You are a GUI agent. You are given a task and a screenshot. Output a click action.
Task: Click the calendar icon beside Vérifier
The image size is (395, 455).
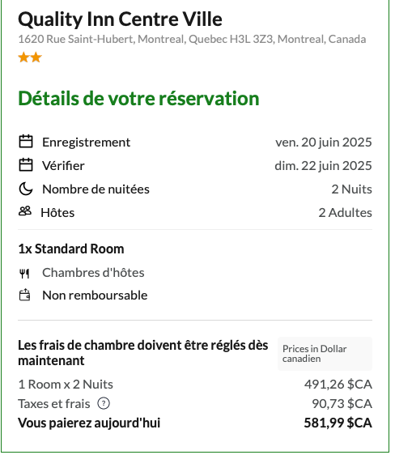(26, 166)
